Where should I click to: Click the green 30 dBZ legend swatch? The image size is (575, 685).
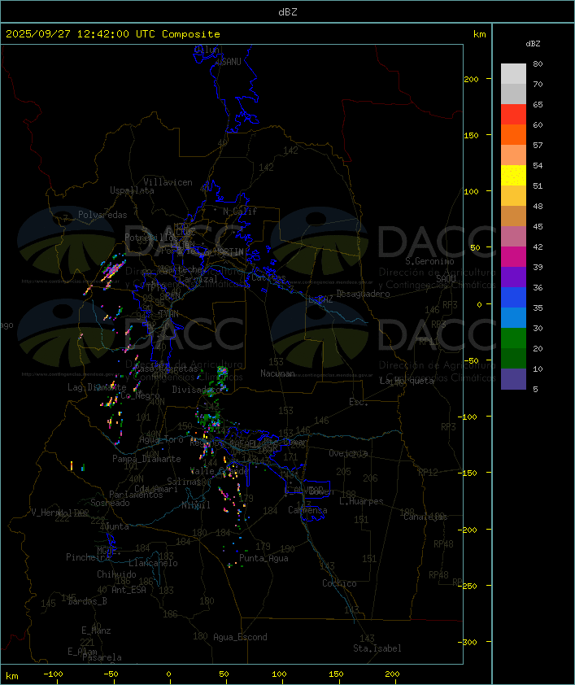pos(513,338)
